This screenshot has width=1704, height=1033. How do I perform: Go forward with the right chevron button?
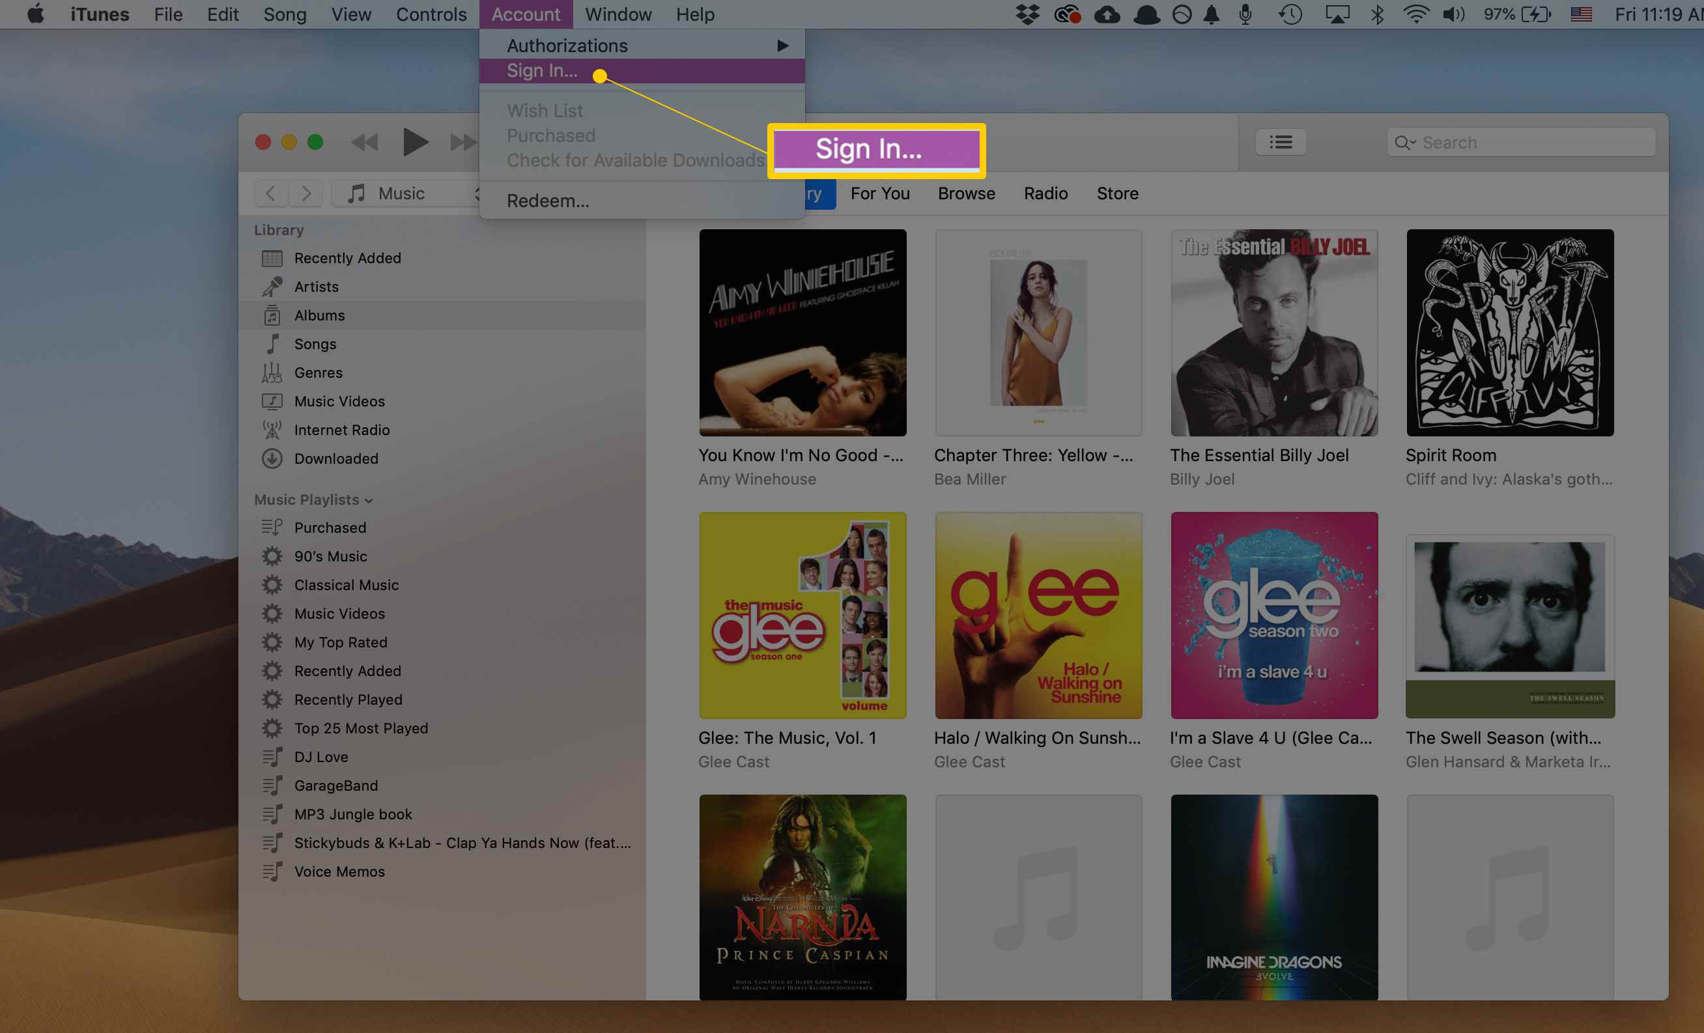click(x=305, y=193)
